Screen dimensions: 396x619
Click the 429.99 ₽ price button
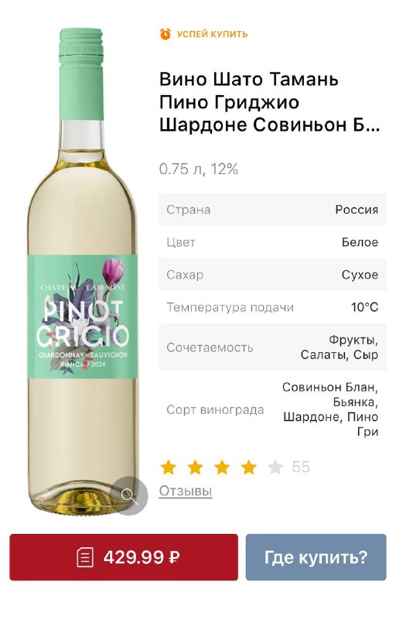(124, 557)
